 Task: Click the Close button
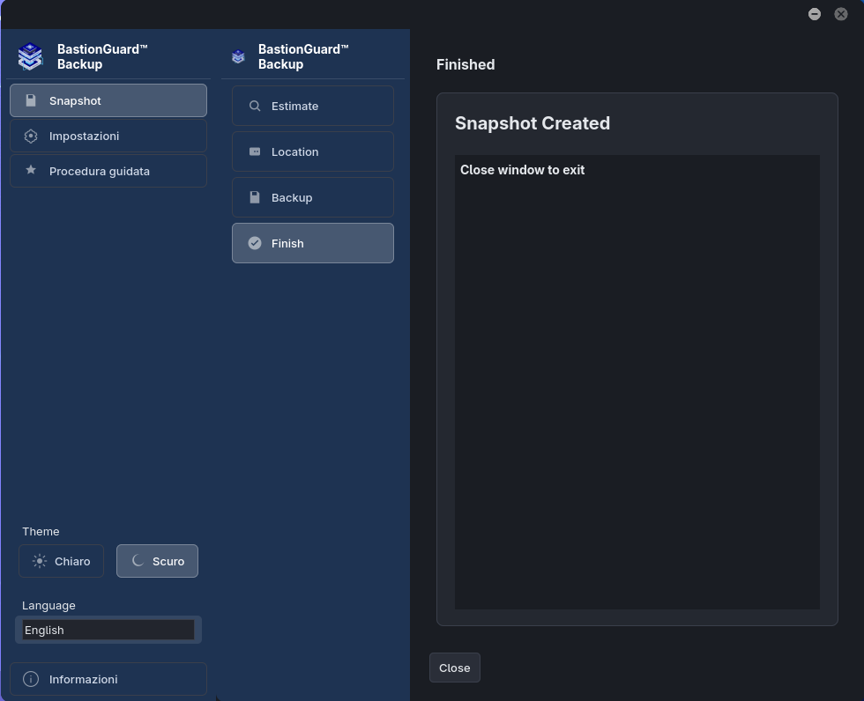point(455,668)
